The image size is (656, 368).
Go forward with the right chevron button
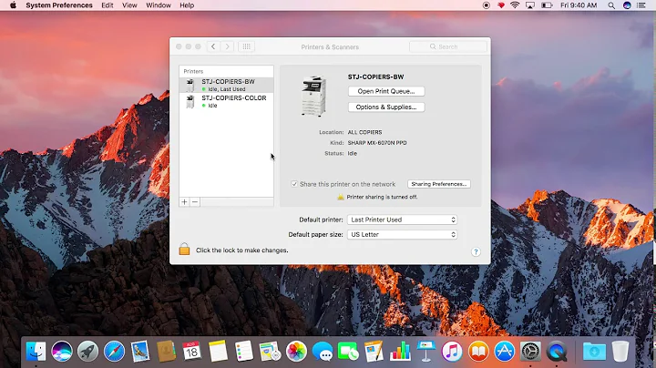click(x=227, y=46)
